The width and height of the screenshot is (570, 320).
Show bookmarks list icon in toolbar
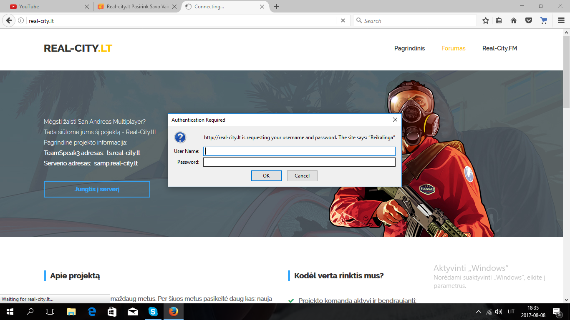coord(499,20)
